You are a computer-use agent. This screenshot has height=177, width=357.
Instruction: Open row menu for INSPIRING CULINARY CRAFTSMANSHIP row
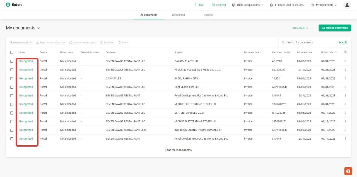coord(345,130)
